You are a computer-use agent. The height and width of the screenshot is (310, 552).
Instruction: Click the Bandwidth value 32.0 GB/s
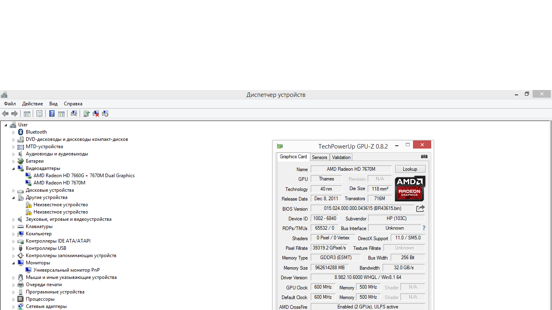coord(404,268)
